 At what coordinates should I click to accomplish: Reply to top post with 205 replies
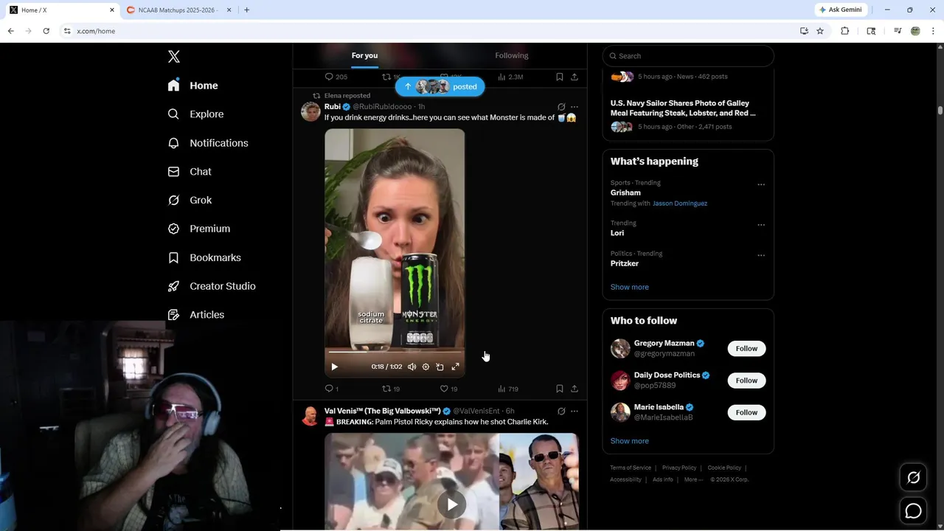click(x=336, y=77)
